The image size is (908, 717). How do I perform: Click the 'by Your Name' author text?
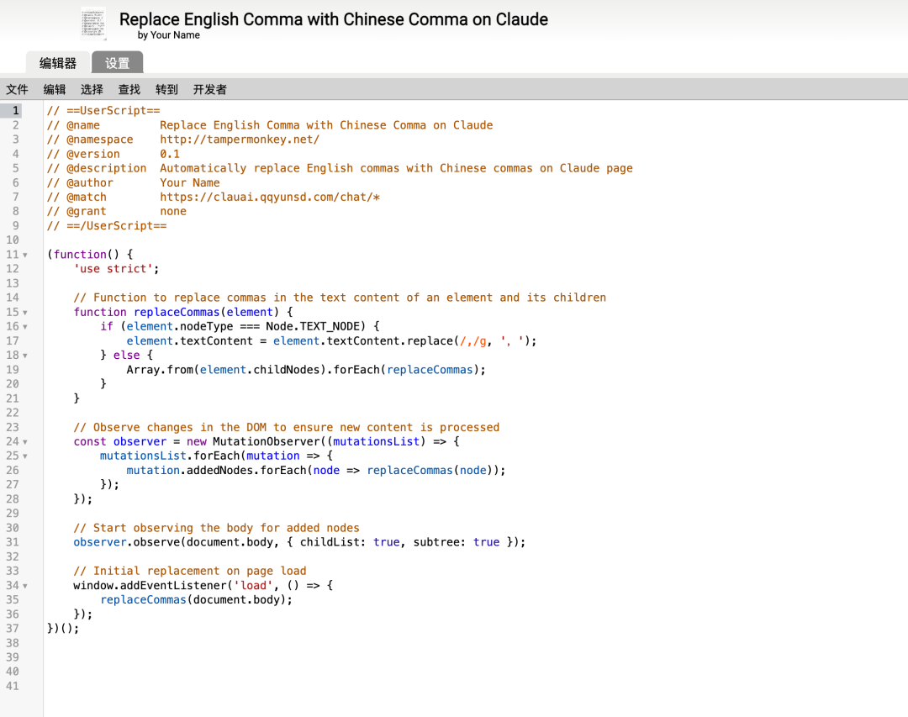tap(168, 34)
